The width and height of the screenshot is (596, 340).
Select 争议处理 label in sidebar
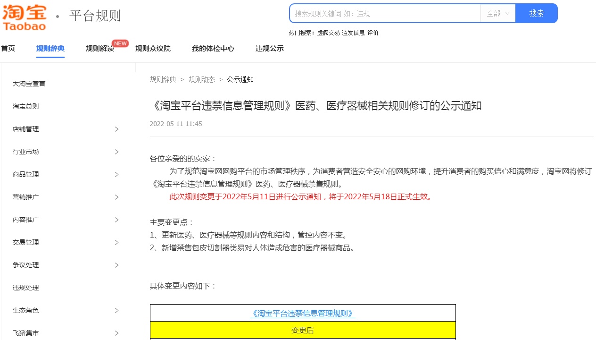[26, 265]
